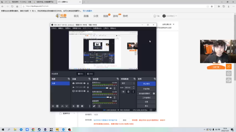The width and height of the screenshot is (236, 132).
Task: Mute the 麦克风/Aux speaker icon
Action: coord(111,88)
